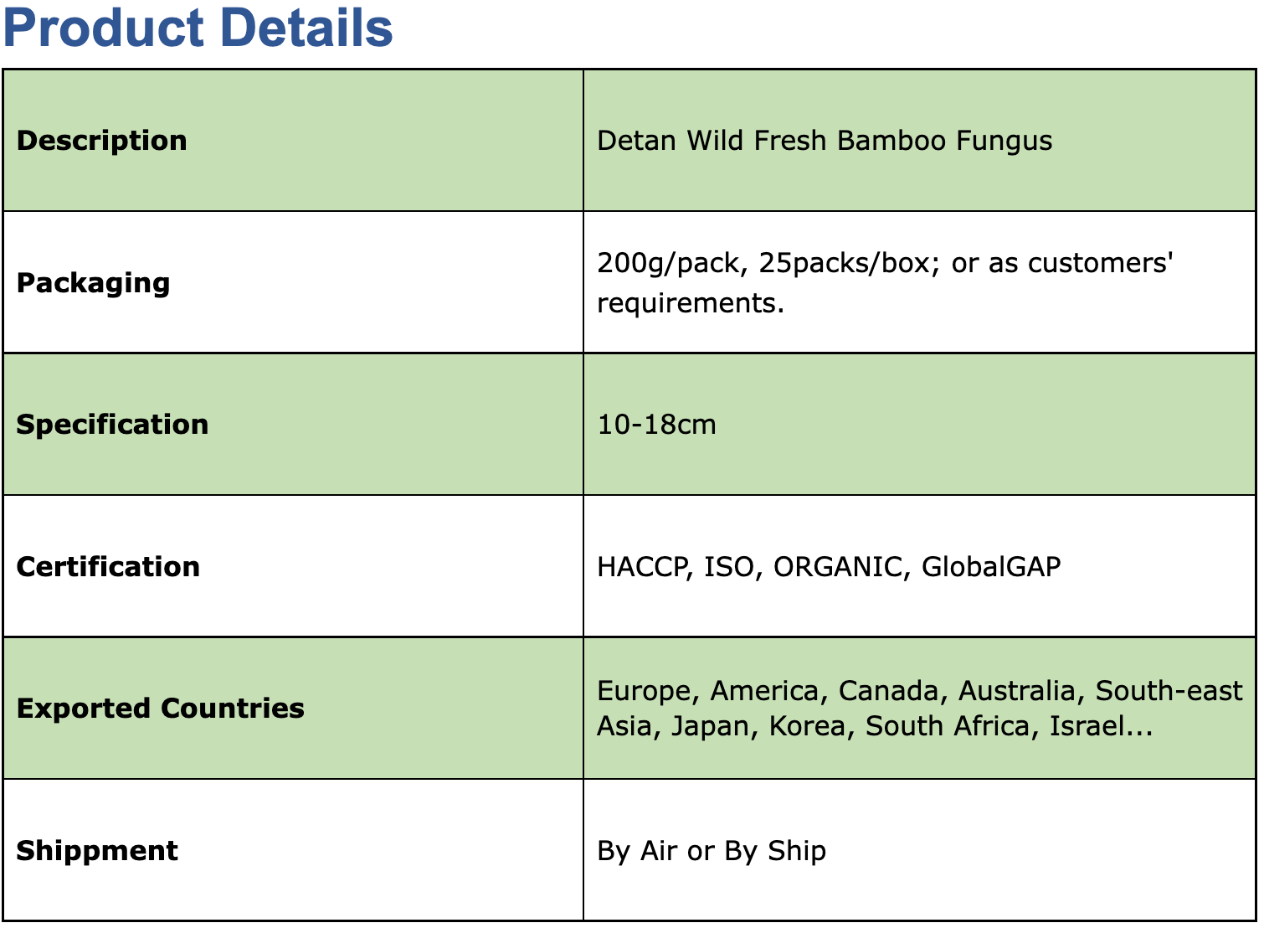Click the word requirements in the Packaging row
The image size is (1264, 928).
[688, 303]
